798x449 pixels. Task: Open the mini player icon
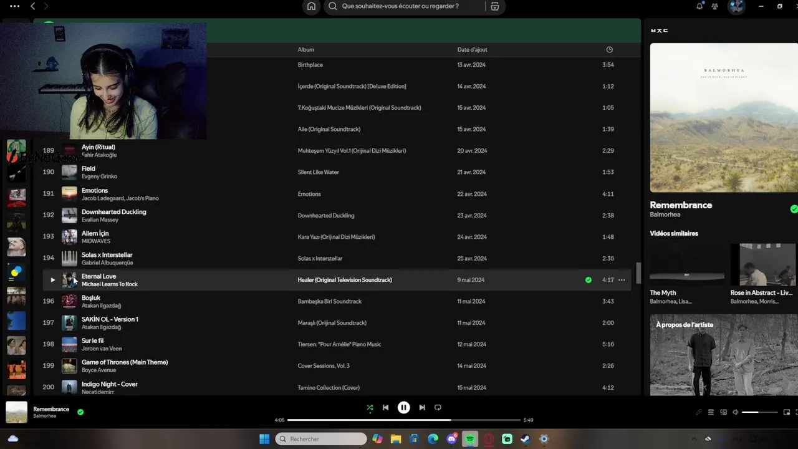pyautogui.click(x=787, y=412)
